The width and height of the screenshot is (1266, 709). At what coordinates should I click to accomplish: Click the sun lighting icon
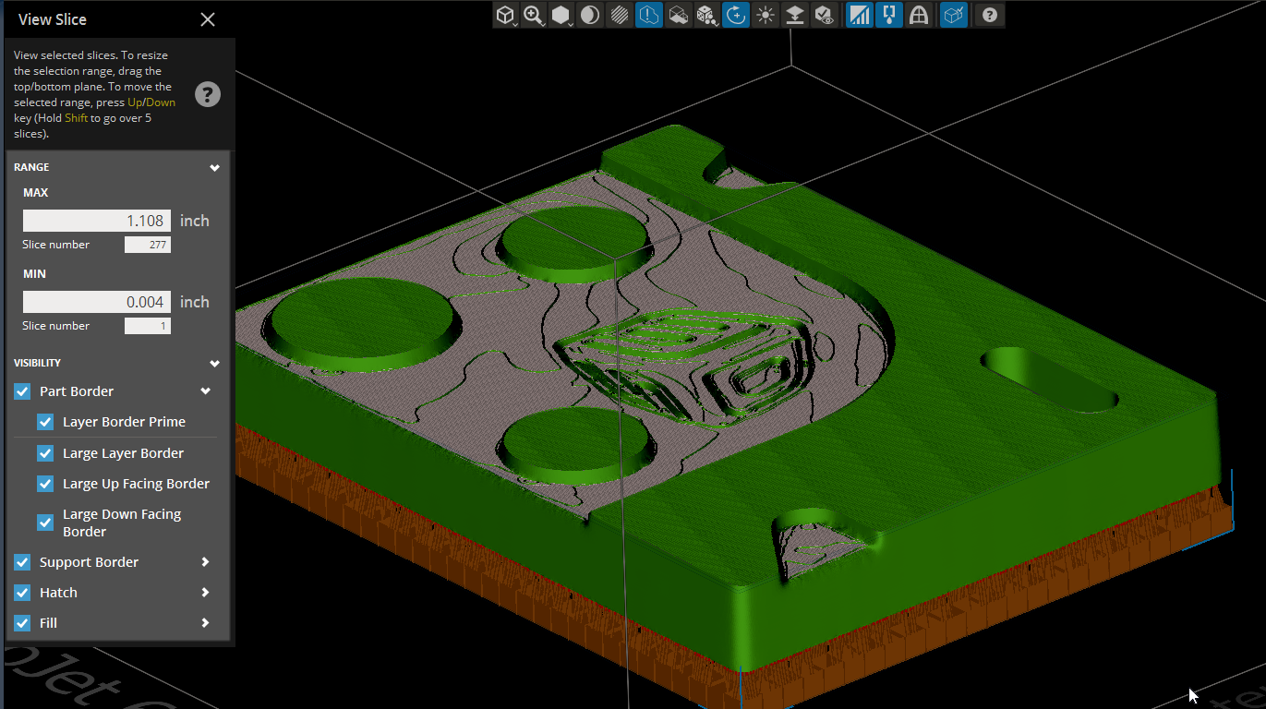[x=765, y=15]
